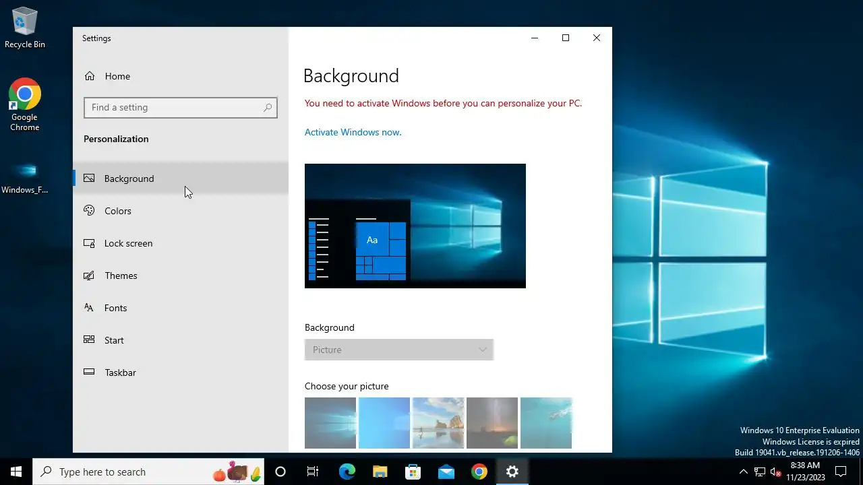Minimize the Settings window
Screen dimensions: 863x485
pyautogui.click(x=535, y=38)
